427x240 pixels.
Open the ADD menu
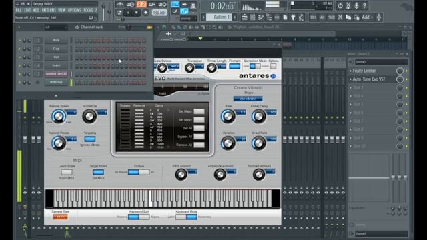coord(36,10)
